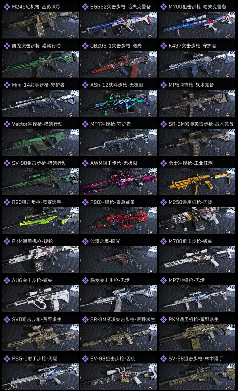238x391 pixels.
Task: Click rarity icon next to AUG突击步枪-蝮蛇
Action: click(x=7, y=280)
